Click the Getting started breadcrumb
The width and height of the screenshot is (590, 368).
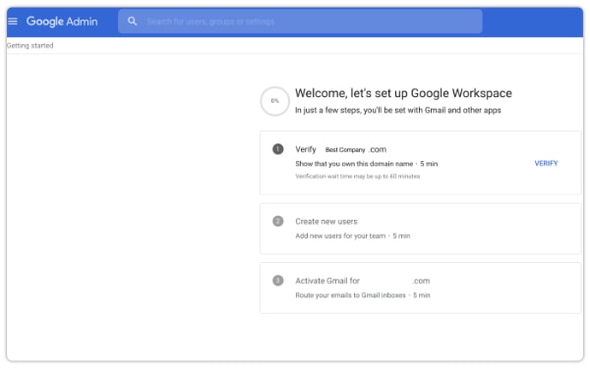pyautogui.click(x=30, y=45)
